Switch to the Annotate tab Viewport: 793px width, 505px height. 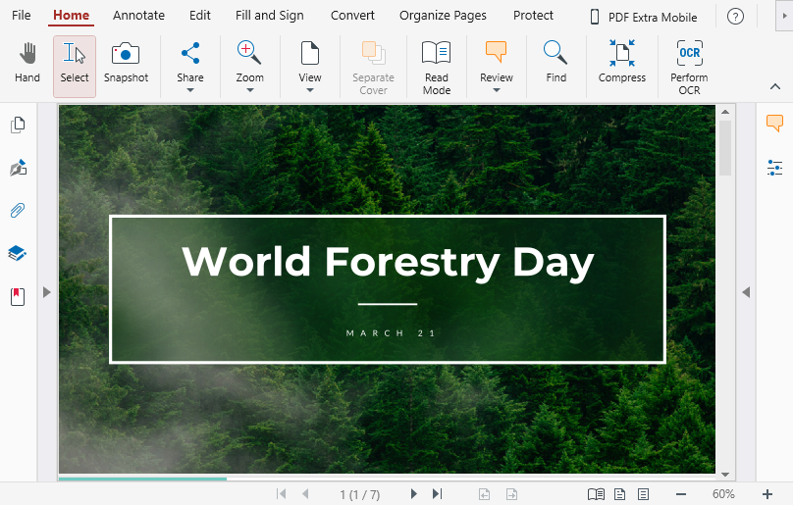[x=138, y=16]
